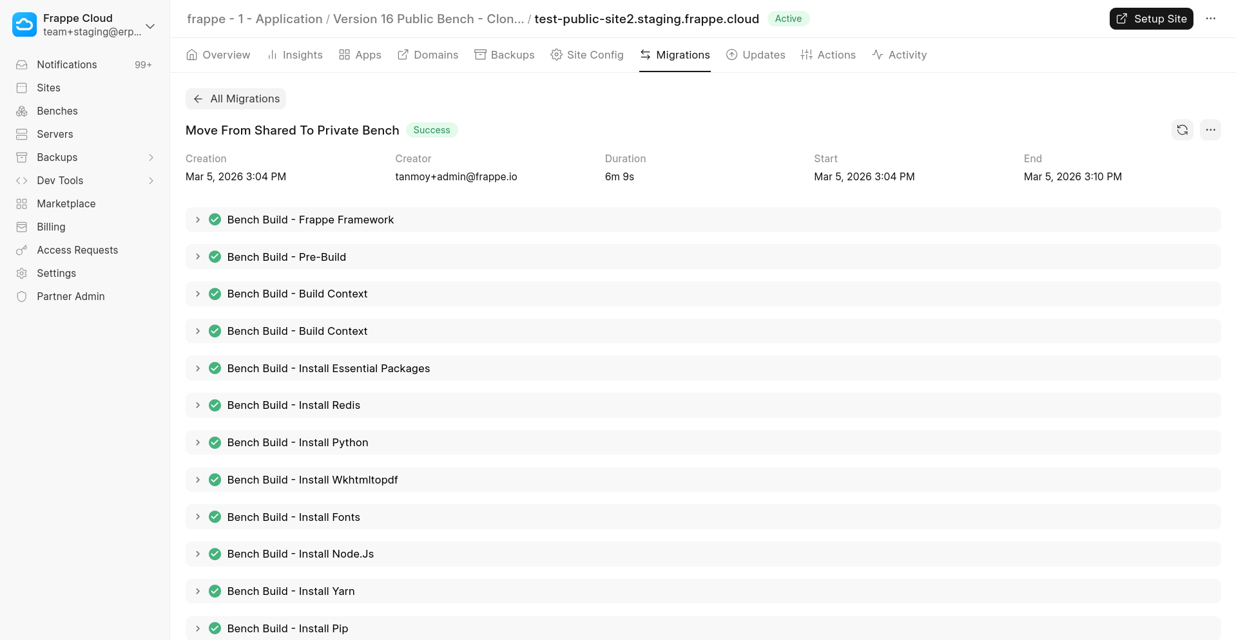1236x640 pixels.
Task: Expand the Backups sidebar submenu
Action: (x=151, y=157)
